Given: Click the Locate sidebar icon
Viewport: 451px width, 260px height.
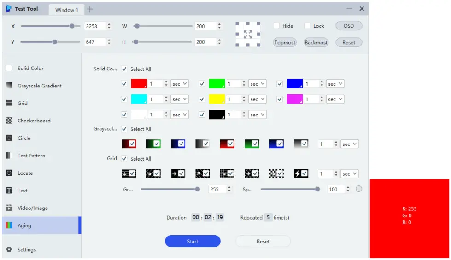Looking at the screenshot, I should [9, 173].
